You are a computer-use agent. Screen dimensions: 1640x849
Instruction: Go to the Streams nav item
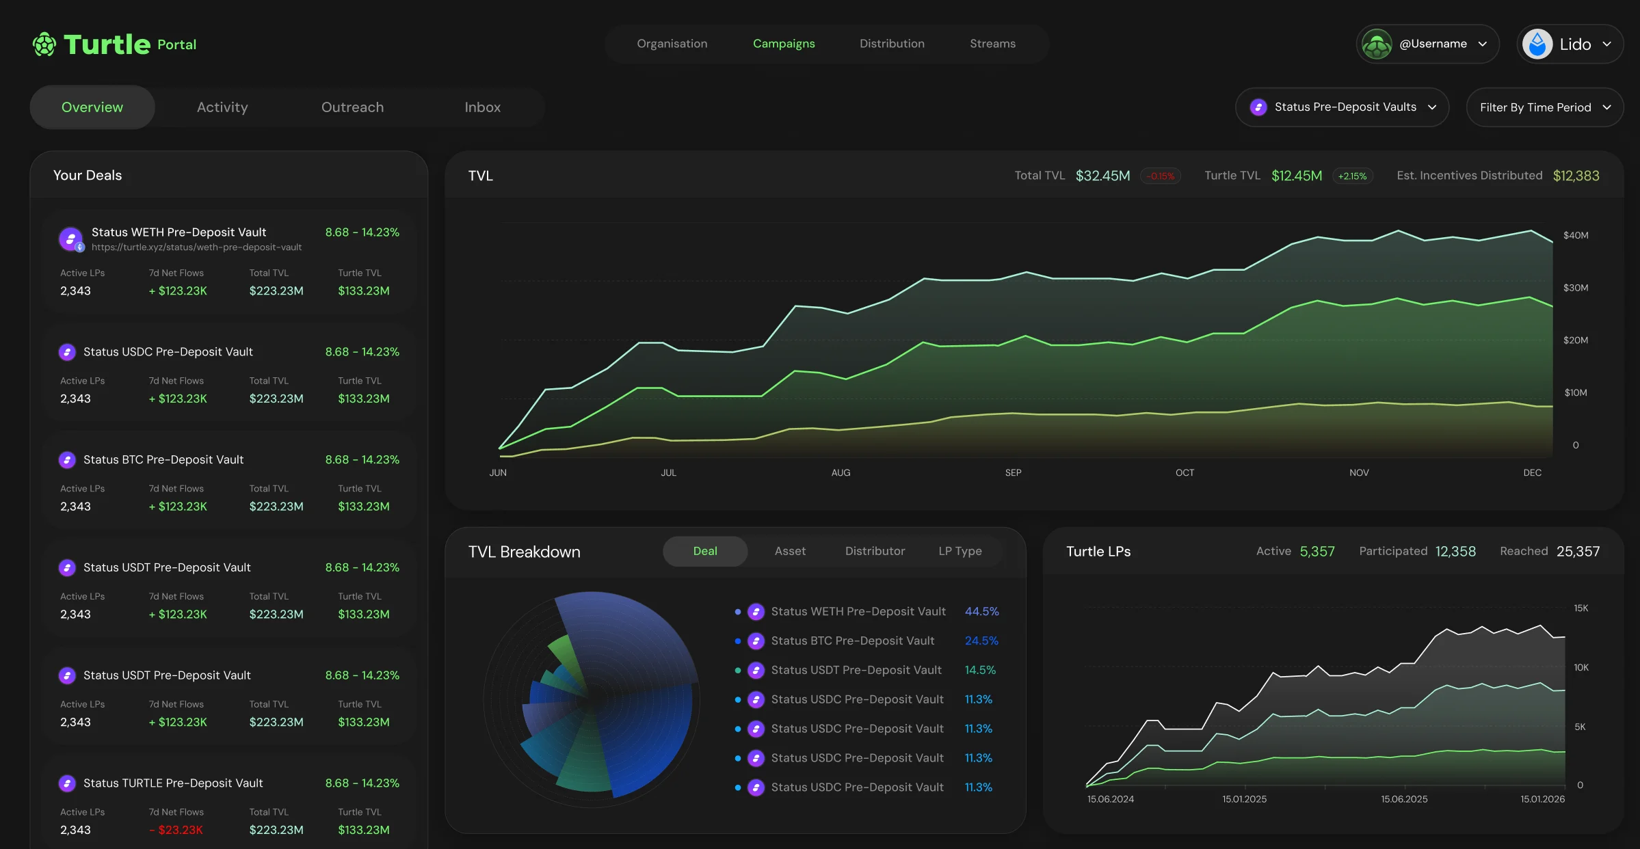(x=992, y=44)
